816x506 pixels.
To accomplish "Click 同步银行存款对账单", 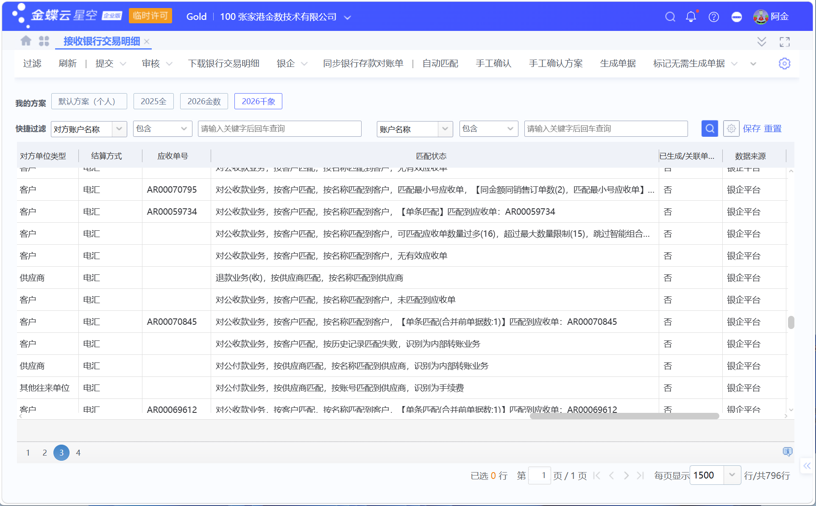I will [x=363, y=64].
